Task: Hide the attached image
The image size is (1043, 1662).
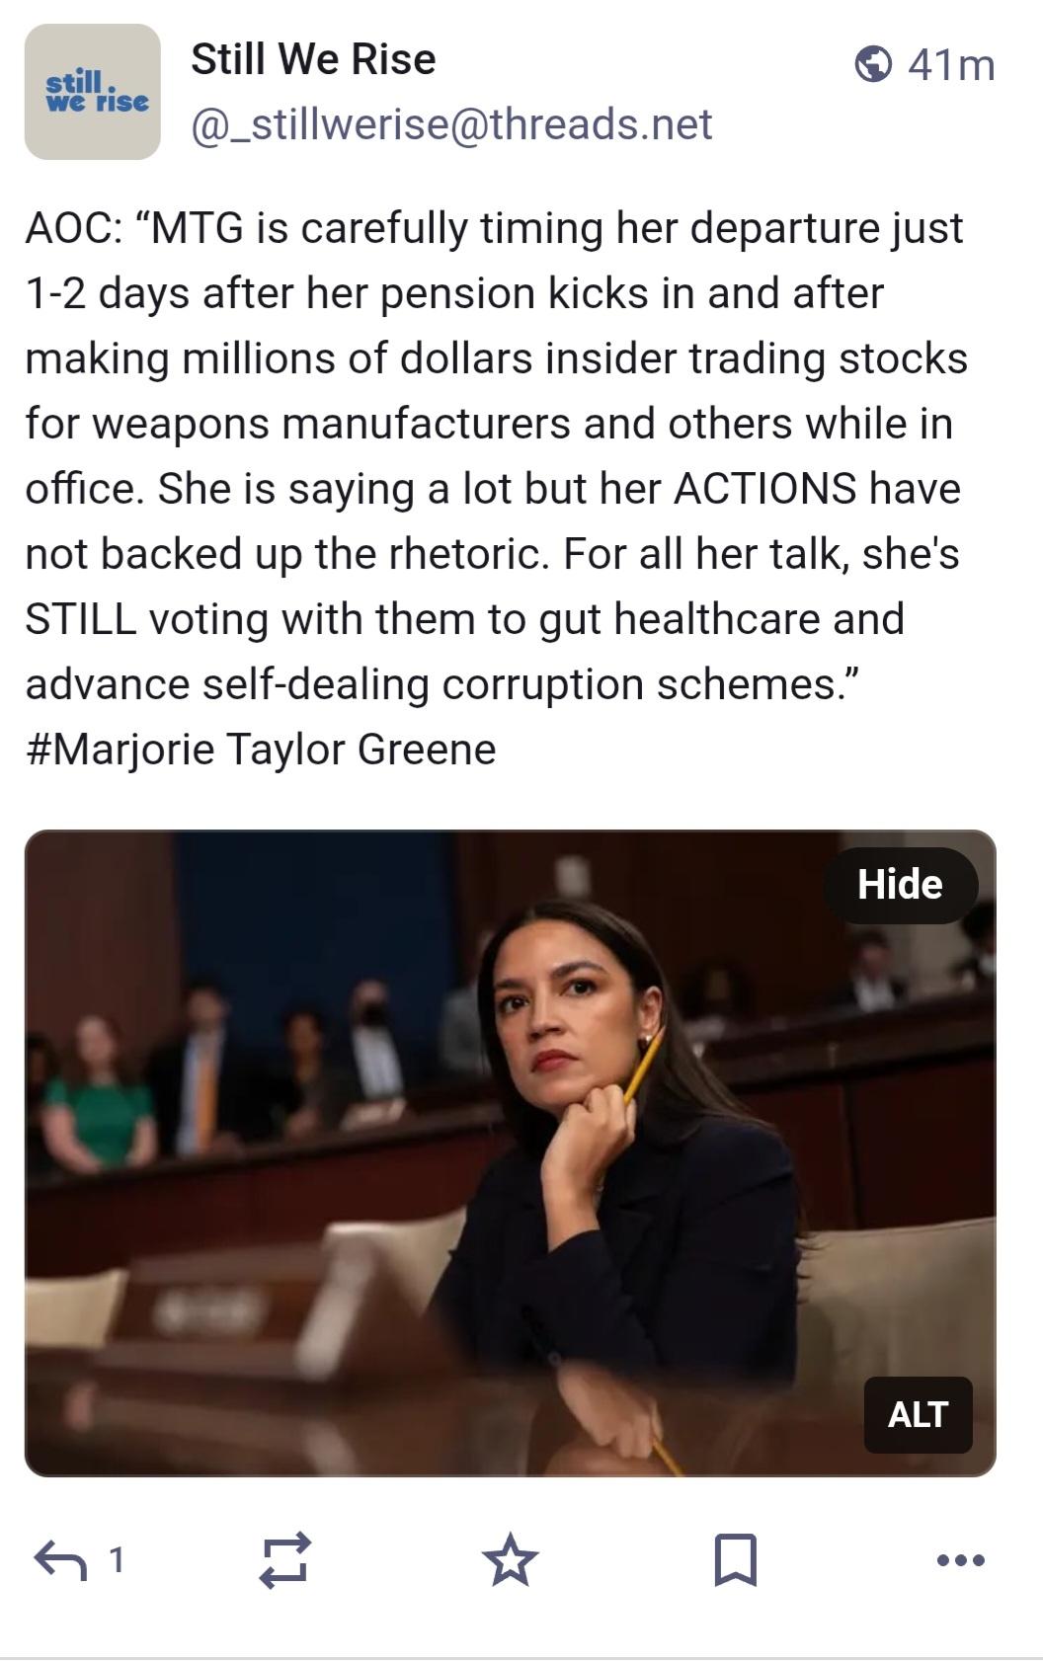Action: tap(900, 885)
